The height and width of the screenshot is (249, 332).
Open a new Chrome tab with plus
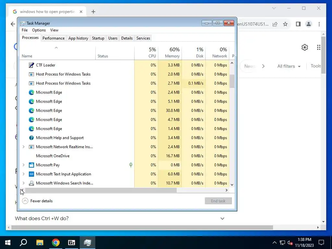(93, 12)
